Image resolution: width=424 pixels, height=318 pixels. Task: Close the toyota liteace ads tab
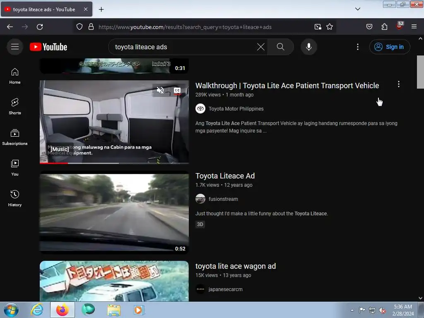tap(85, 10)
